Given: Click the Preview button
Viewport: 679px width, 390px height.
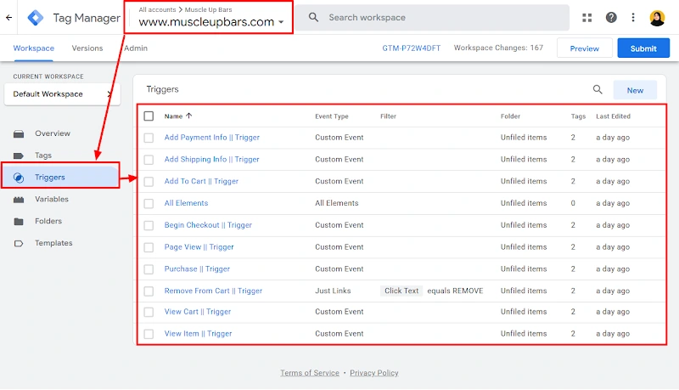Looking at the screenshot, I should click(584, 48).
